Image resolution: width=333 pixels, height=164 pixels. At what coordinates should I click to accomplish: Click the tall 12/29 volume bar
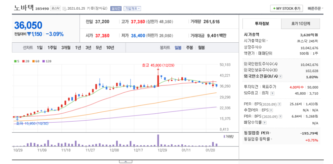158,141
